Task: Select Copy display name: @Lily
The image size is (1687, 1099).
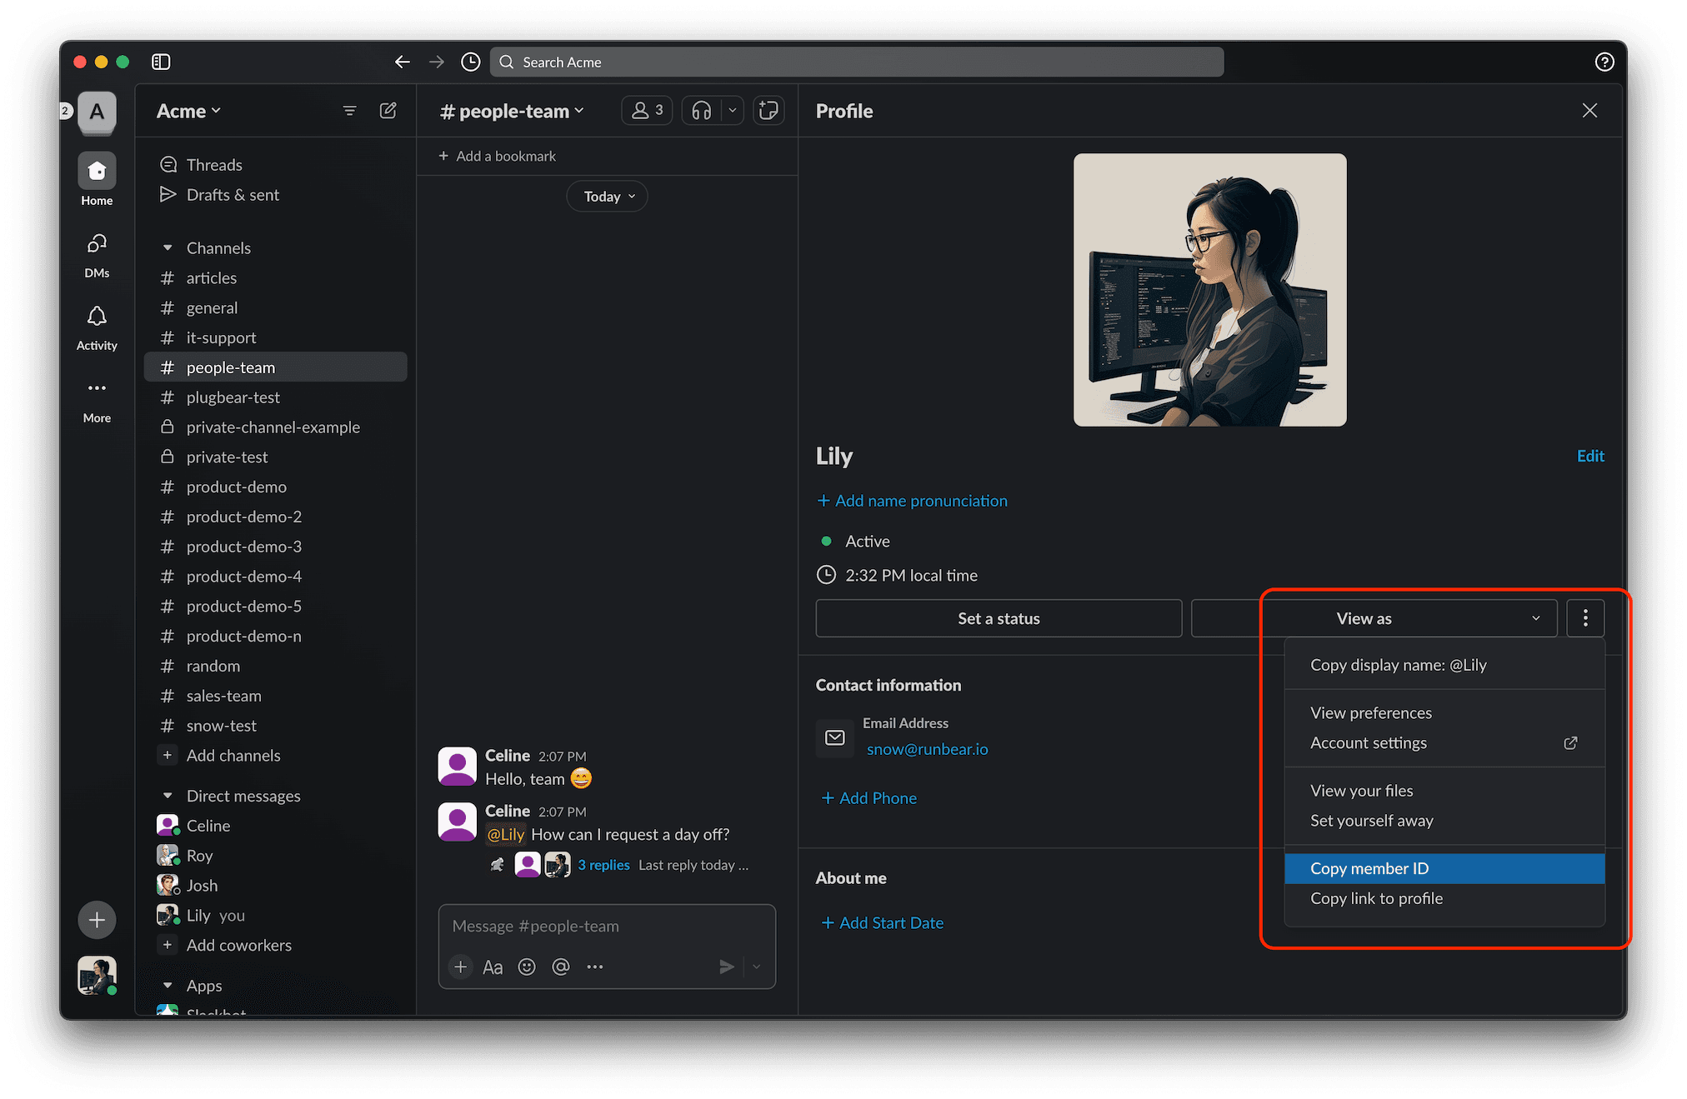Action: click(x=1444, y=665)
